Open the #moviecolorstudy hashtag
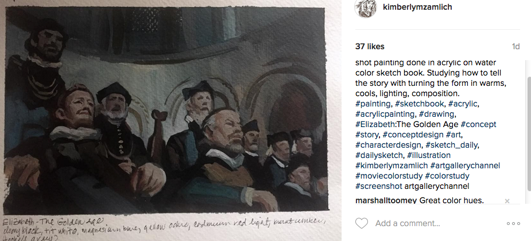Screen dimensions: 531x241 (390, 176)
